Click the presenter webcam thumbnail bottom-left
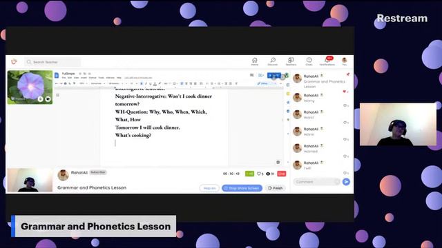Screen dimensions: 442x248 (x=30, y=180)
